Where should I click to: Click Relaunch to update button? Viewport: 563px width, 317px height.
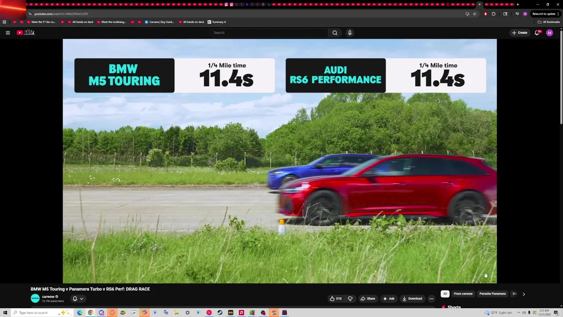coord(545,14)
